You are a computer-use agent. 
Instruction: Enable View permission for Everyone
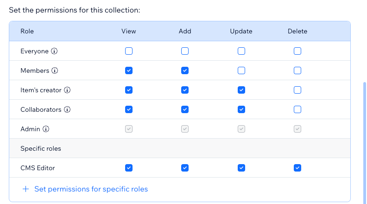click(129, 51)
